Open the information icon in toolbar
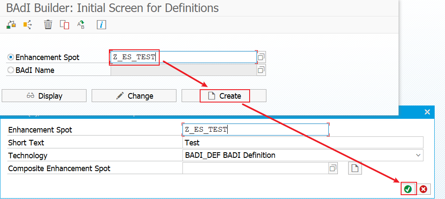Image resolution: width=445 pixels, height=199 pixels. tap(101, 25)
